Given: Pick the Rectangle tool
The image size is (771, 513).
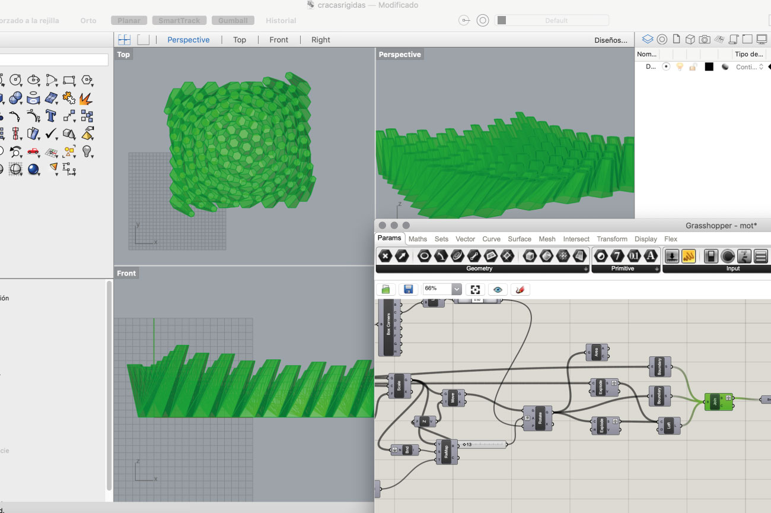Looking at the screenshot, I should pos(69,80).
